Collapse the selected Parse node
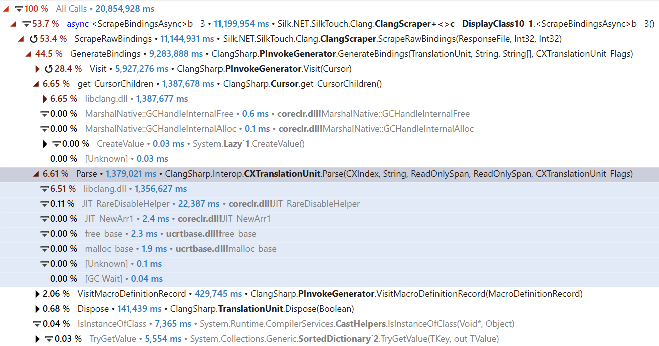 pyautogui.click(x=36, y=174)
